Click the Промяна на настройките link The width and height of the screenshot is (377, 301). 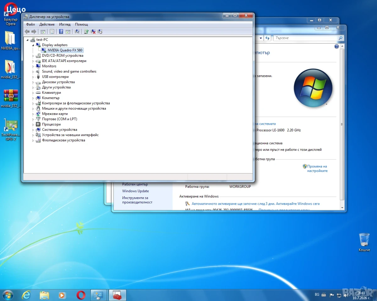point(317,169)
